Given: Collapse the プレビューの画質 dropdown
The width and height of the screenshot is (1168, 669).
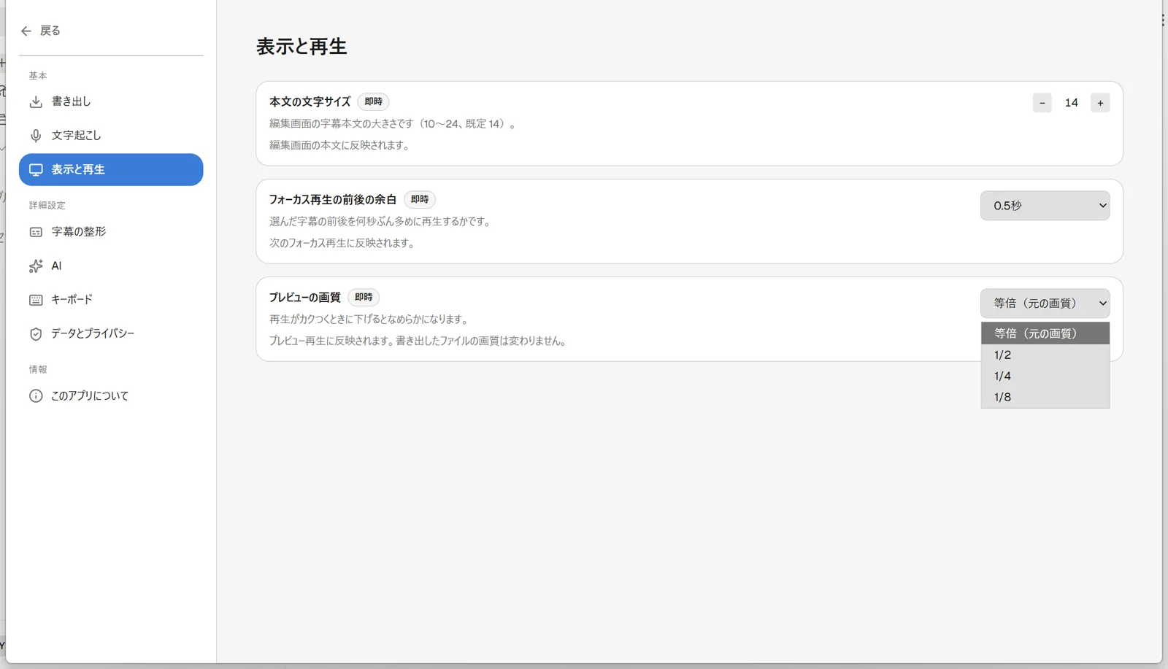Looking at the screenshot, I should [1045, 303].
